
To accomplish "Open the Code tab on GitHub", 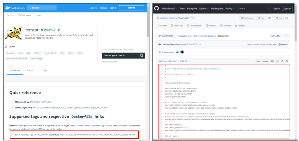I will pyautogui.click(x=163, y=25).
